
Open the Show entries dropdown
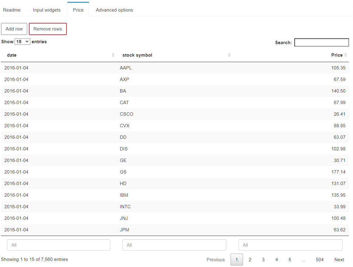point(22,42)
